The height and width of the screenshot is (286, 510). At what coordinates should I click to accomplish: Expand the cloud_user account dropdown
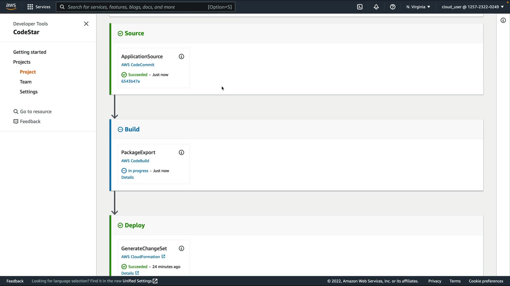pyautogui.click(x=473, y=7)
